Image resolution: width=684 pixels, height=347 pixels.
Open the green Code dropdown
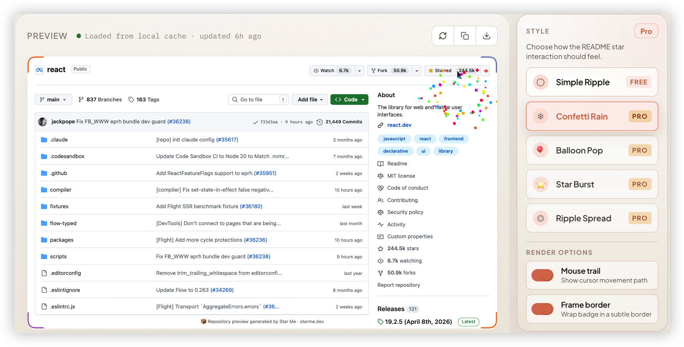tap(349, 99)
